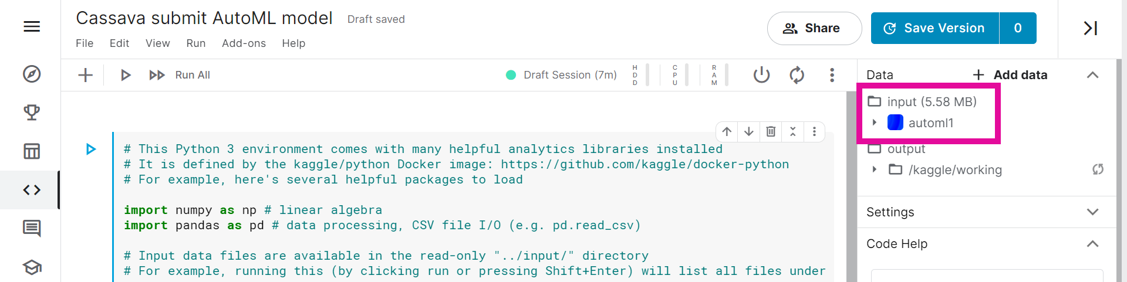Open the Run menu
The height and width of the screenshot is (282, 1127).
[195, 43]
